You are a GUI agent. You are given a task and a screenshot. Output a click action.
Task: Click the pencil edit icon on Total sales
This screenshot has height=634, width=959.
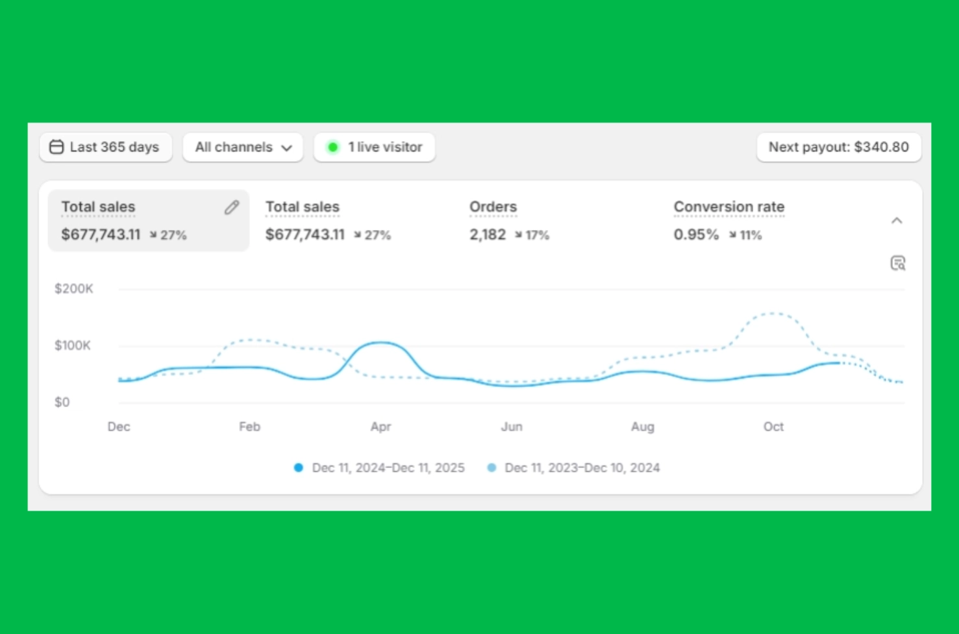(x=232, y=208)
